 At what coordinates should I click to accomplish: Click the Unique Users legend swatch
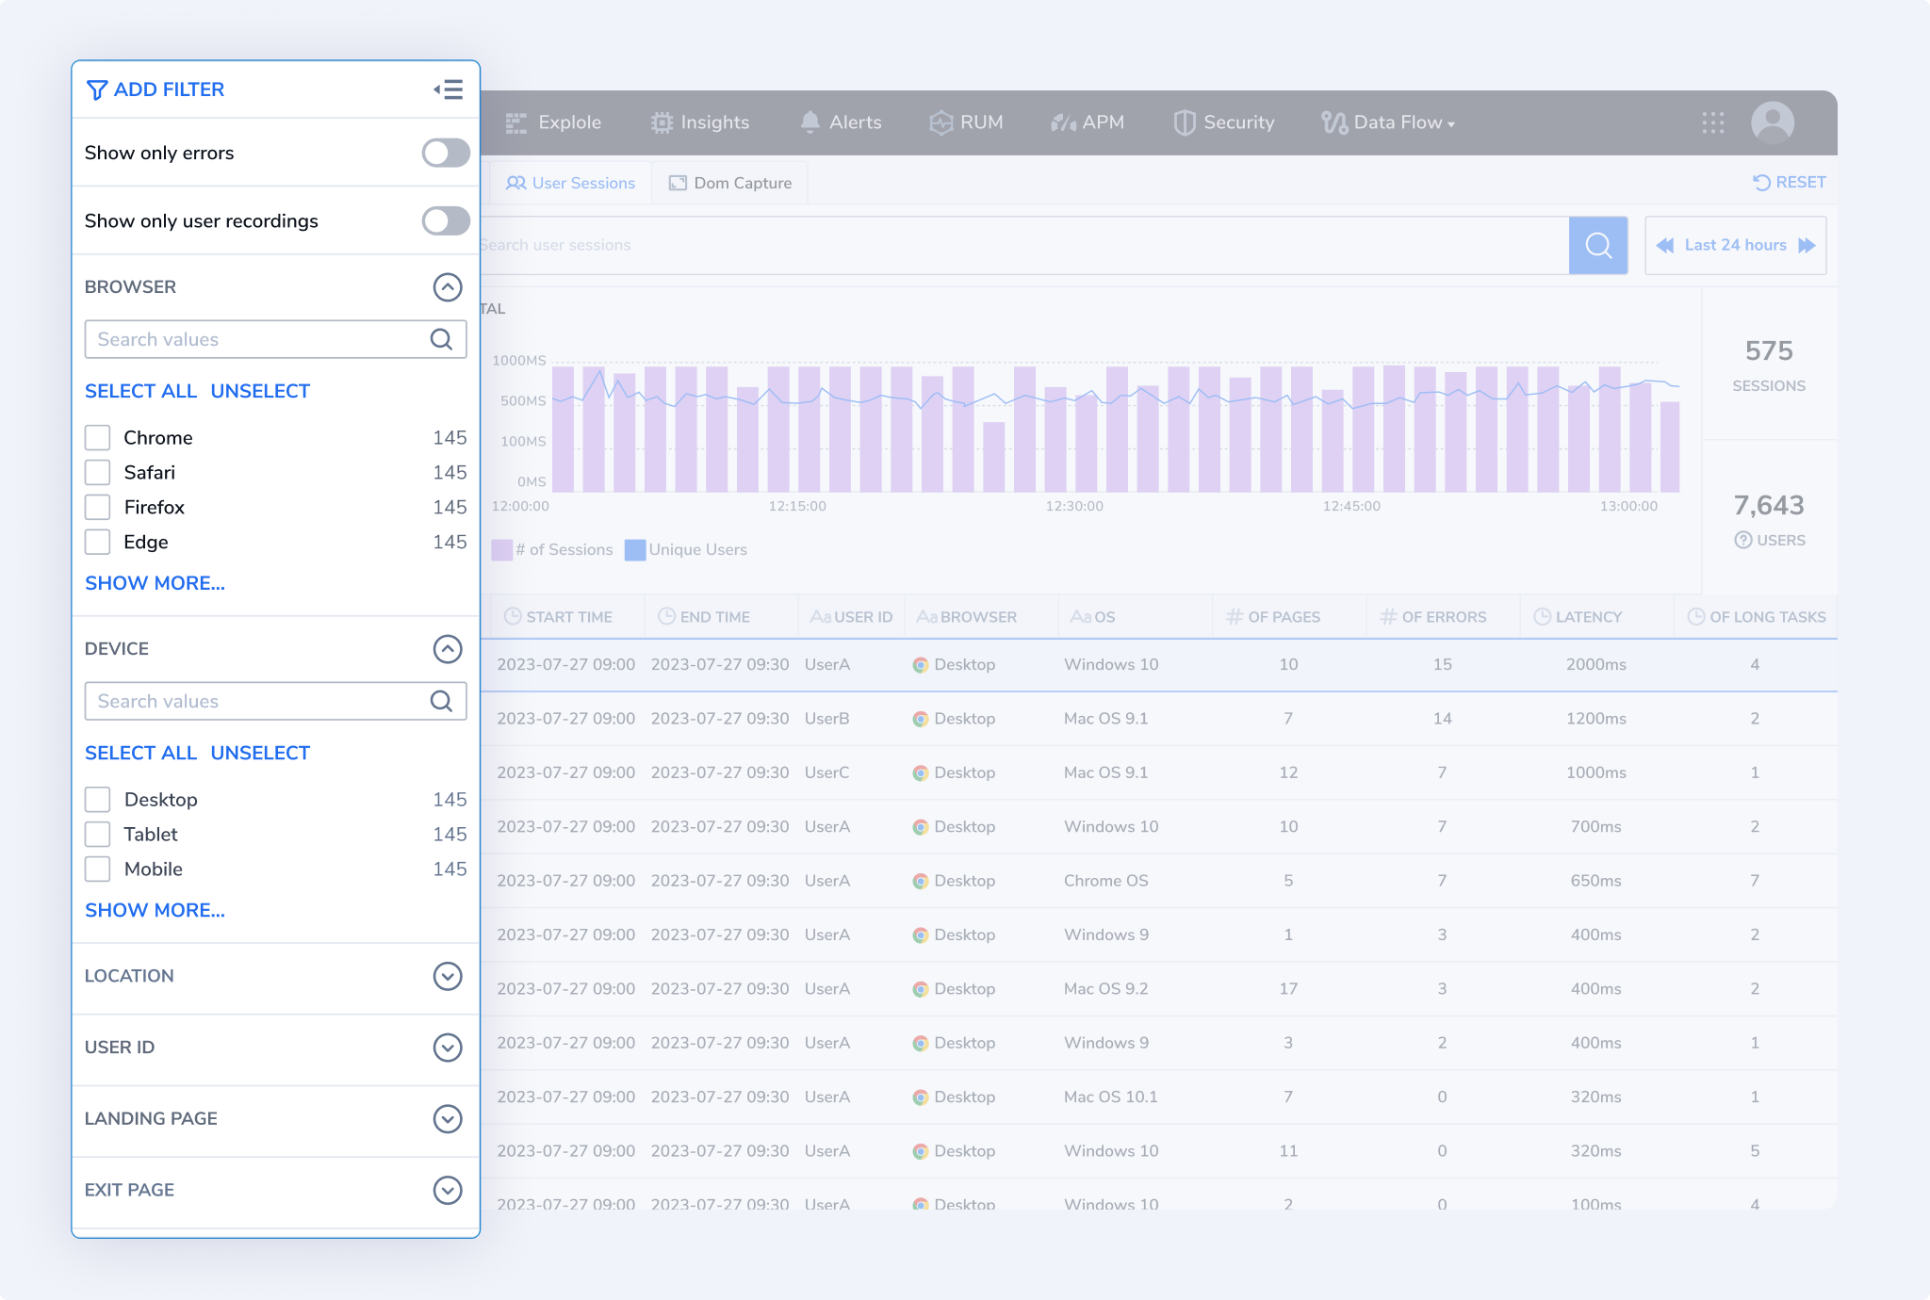point(635,550)
